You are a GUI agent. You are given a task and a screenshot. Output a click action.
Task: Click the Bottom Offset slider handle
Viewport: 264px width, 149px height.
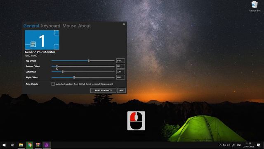(x=57, y=66)
